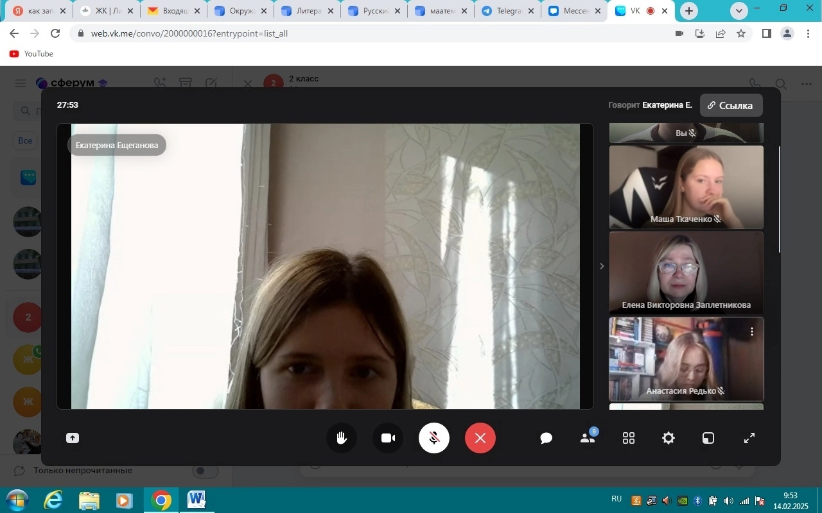Compose a new message in sidebar

[x=211, y=83]
